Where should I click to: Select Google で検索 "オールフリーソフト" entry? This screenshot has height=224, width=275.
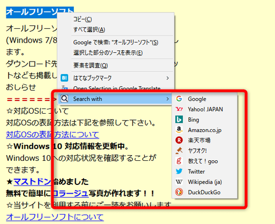[116, 43]
